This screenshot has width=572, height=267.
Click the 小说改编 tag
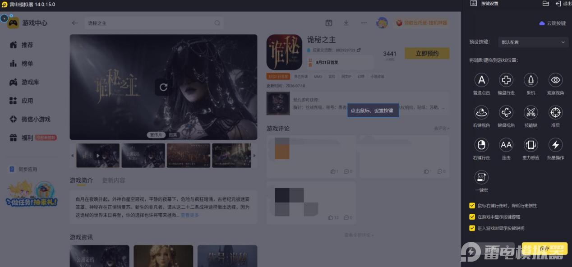378,77
